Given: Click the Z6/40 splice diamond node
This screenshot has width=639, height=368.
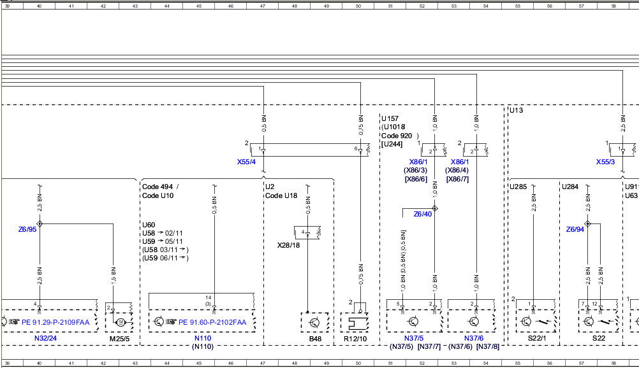Looking at the screenshot, I should click(x=435, y=208).
